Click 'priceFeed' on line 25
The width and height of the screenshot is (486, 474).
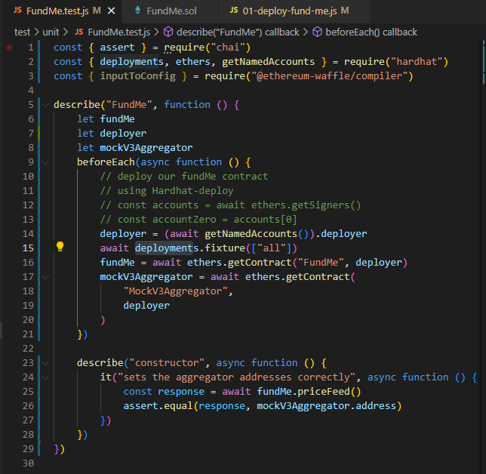pyautogui.click(x=324, y=392)
